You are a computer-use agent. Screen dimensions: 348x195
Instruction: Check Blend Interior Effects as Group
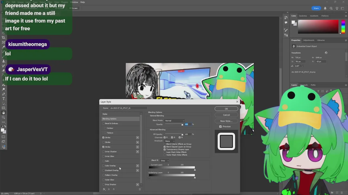(164, 144)
